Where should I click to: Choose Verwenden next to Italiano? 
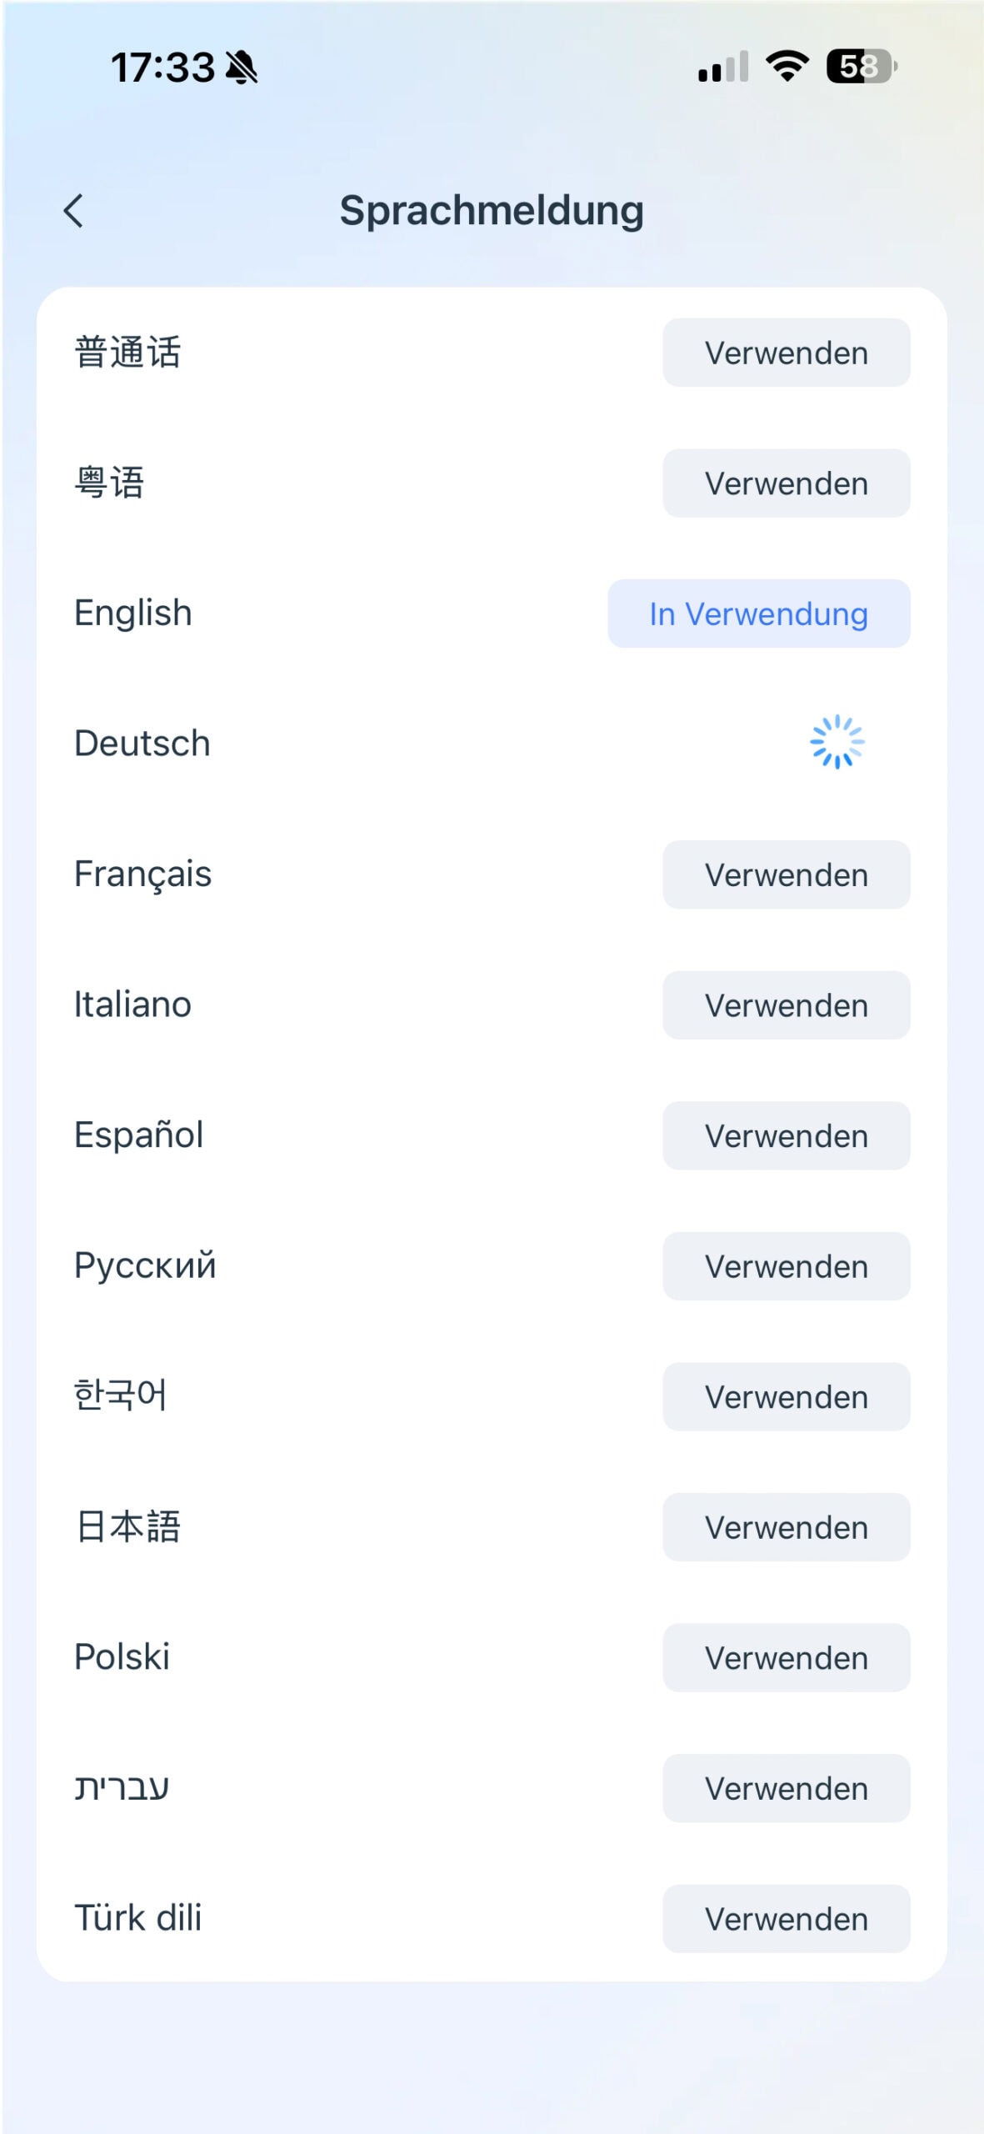point(786,1005)
